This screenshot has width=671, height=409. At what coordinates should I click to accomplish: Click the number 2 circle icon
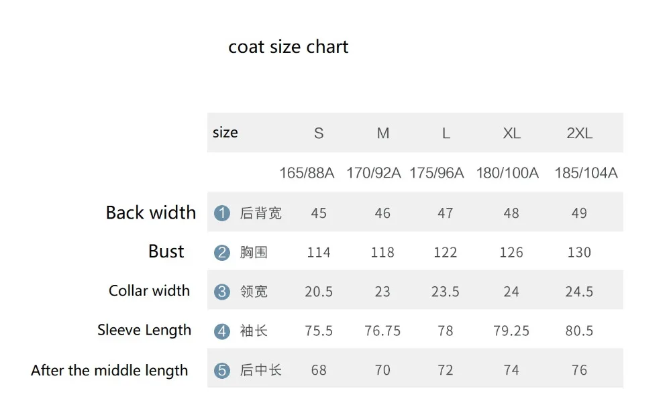222,253
